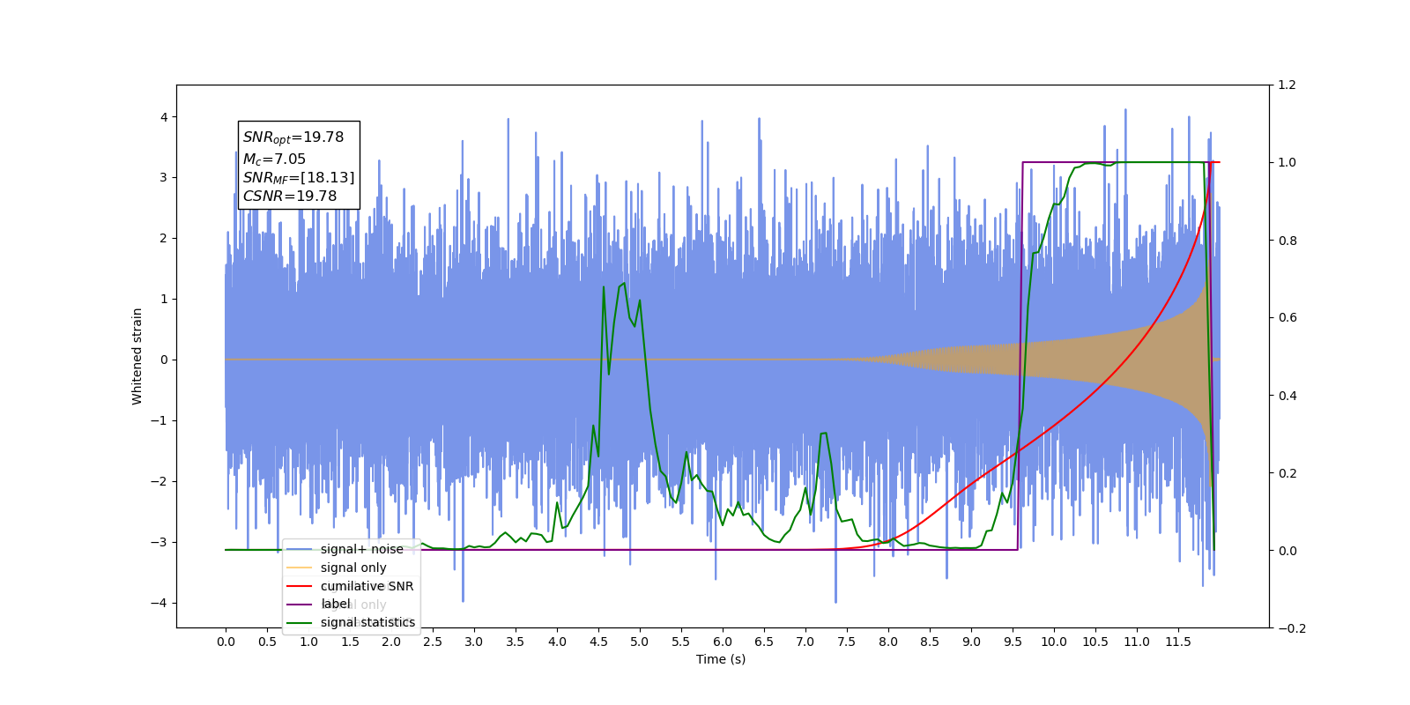Click x-axis tick label 1.0

point(308,642)
